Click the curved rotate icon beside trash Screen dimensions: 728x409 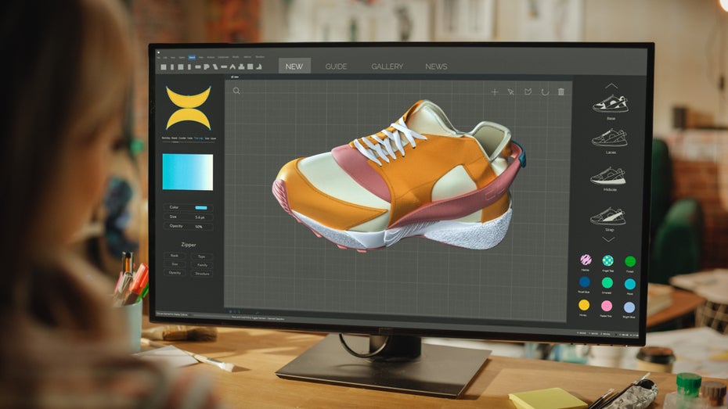[x=545, y=91]
